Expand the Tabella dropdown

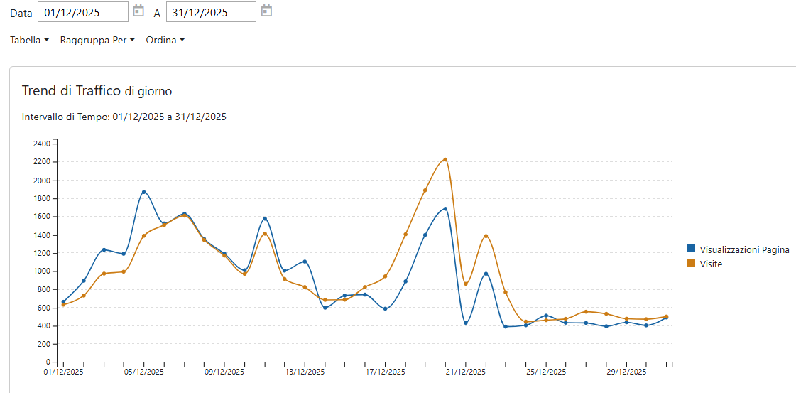click(29, 40)
